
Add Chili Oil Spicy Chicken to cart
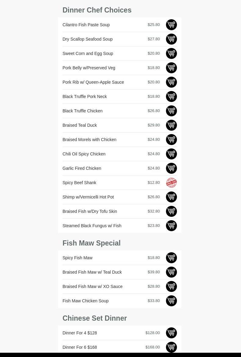[171, 154]
